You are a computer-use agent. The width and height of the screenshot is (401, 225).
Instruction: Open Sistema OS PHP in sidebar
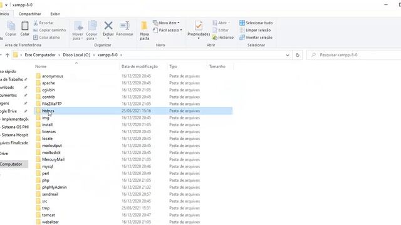[x=14, y=127]
